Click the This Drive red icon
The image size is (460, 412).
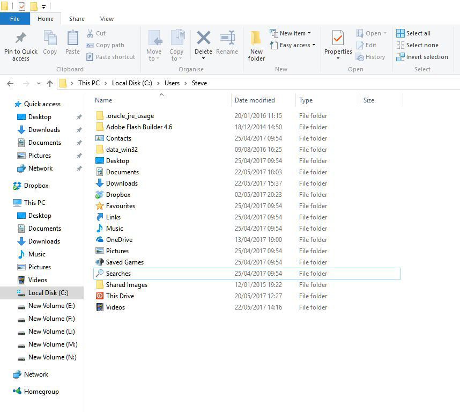click(100, 296)
